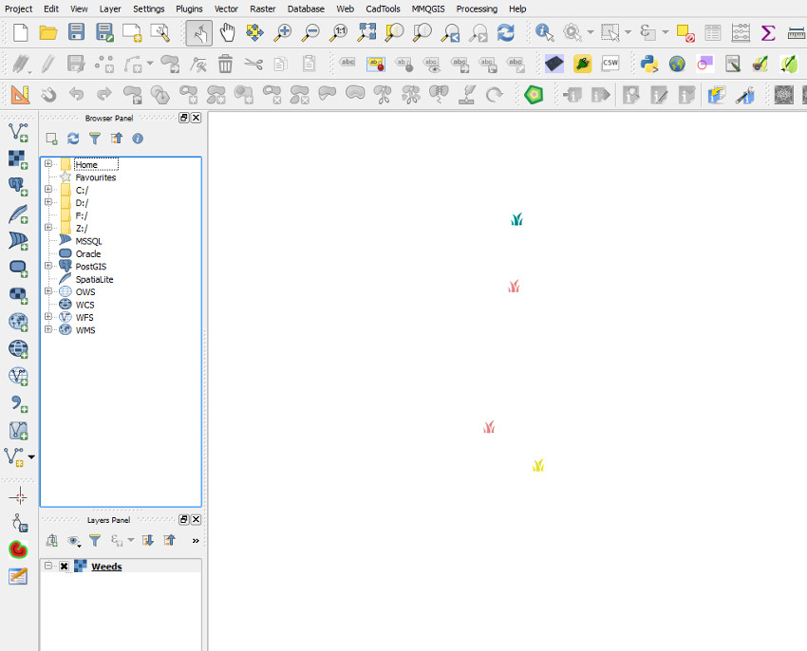Expand the WFS node
Image resolution: width=807 pixels, height=651 pixels.
click(x=48, y=317)
